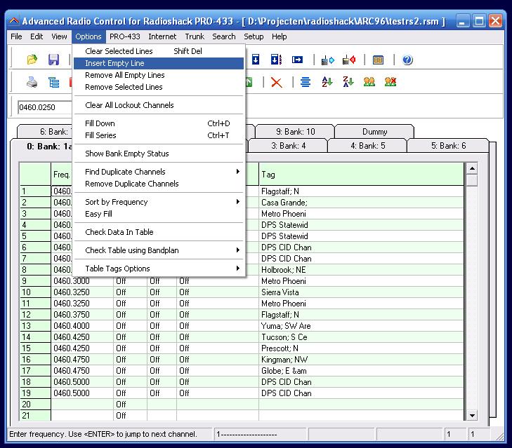Click frequency cell 0460.3000 in row 9
This screenshot has width=512, height=448.
pyautogui.click(x=82, y=281)
